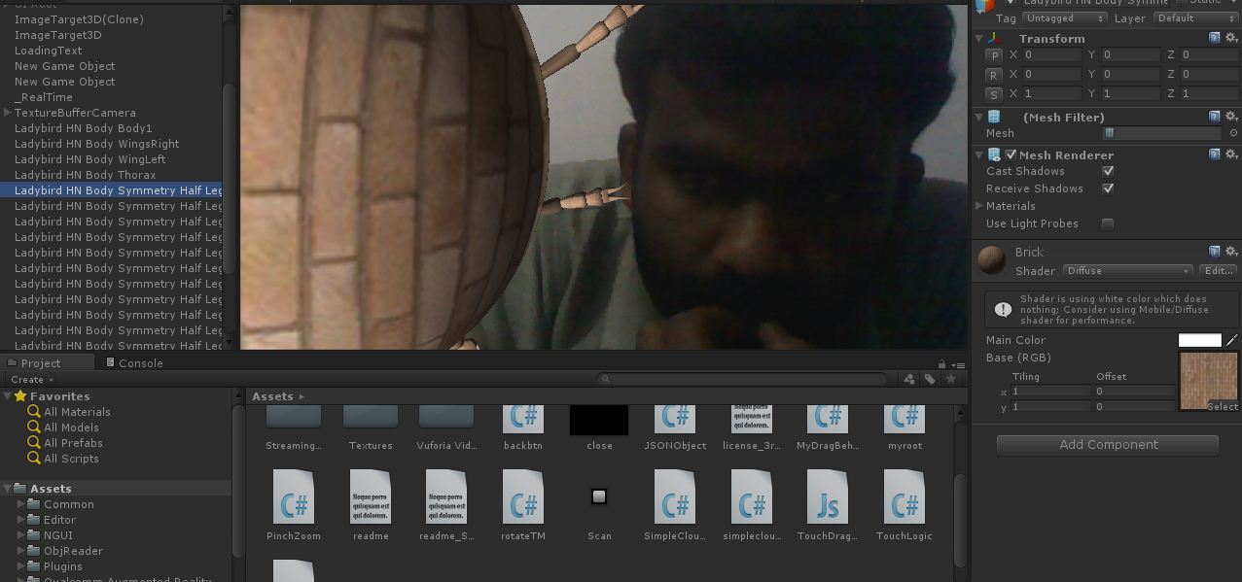Open Transform component help icon
The width and height of the screenshot is (1242, 582).
click(1215, 38)
